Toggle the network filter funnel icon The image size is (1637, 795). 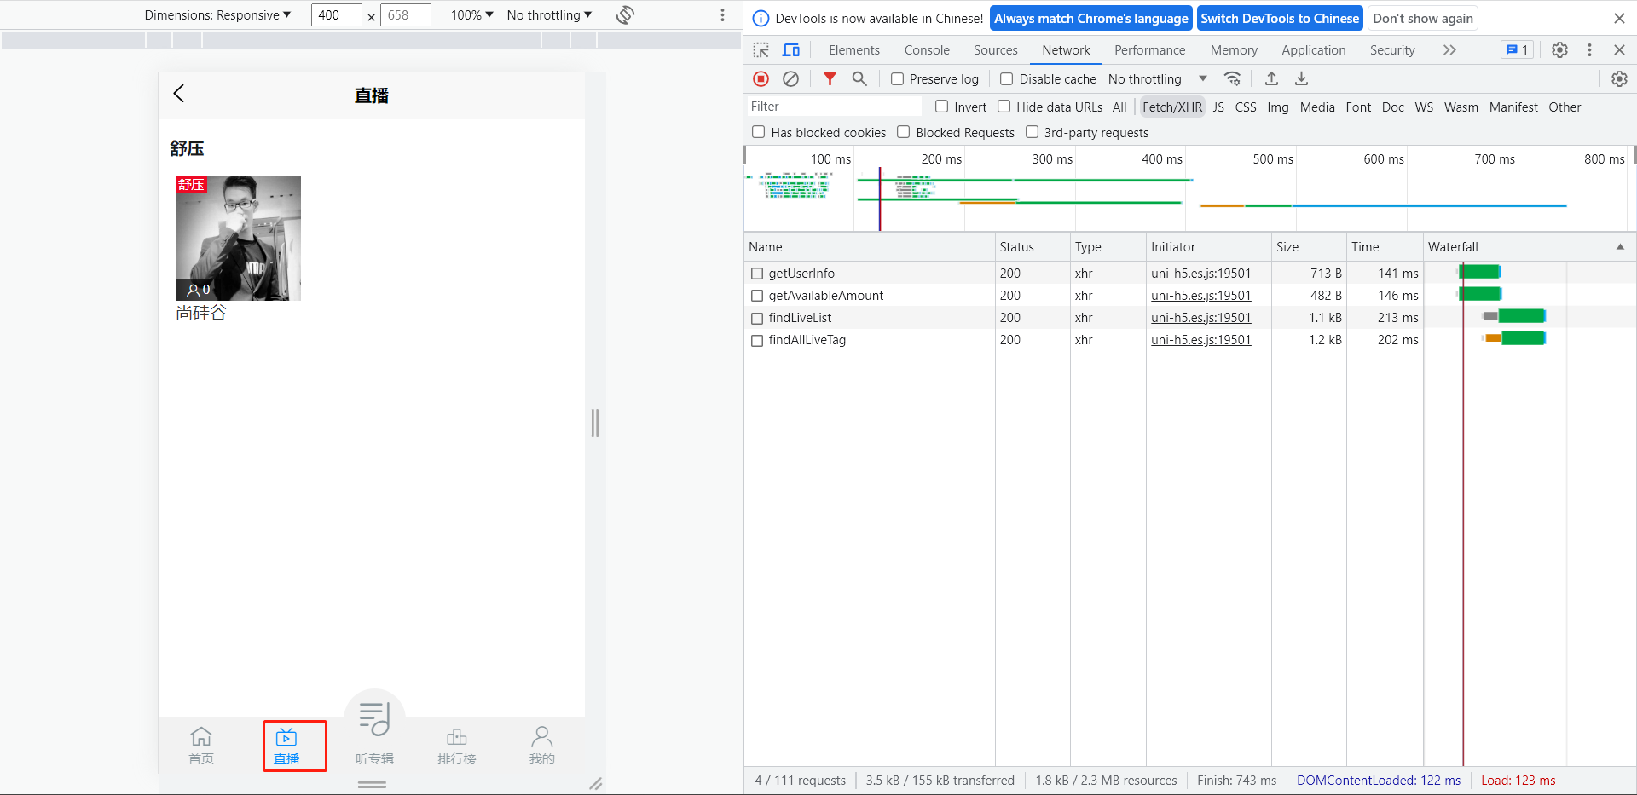point(830,78)
